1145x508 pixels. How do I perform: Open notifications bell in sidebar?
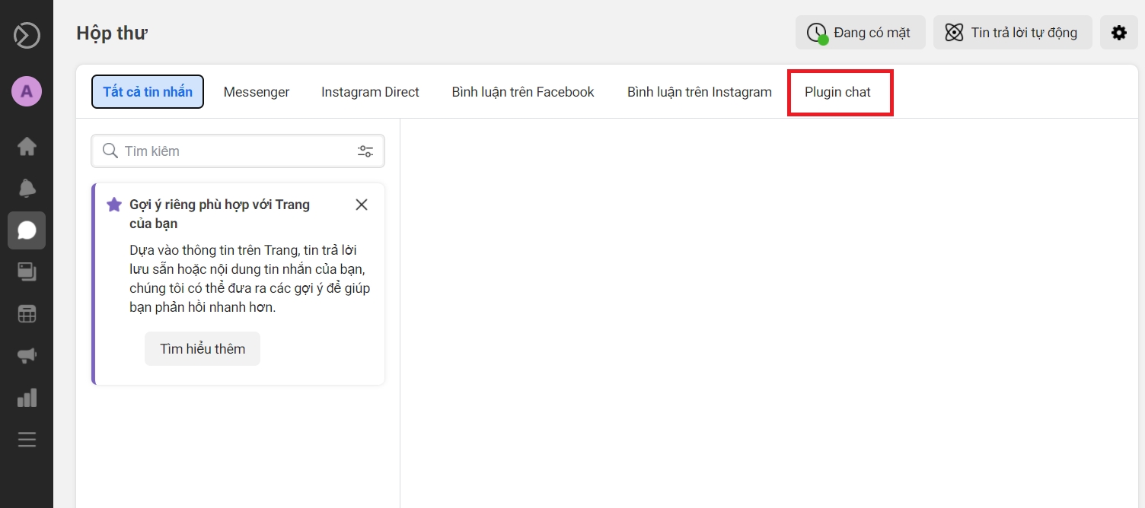[27, 188]
